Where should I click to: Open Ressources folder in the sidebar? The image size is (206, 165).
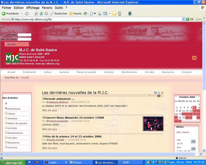pos(14,143)
